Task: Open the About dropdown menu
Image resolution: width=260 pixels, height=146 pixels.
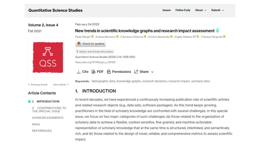Action: tap(201, 10)
